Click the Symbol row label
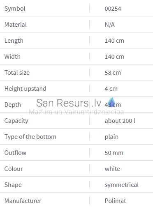The width and height of the screenshot is (153, 212). 15,9
